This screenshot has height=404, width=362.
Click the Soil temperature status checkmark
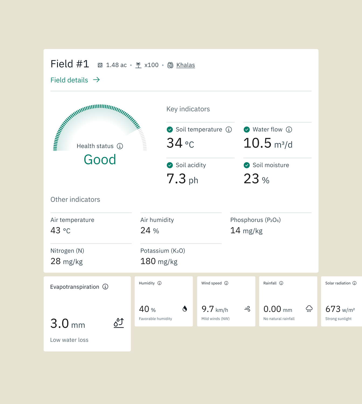[170, 130]
